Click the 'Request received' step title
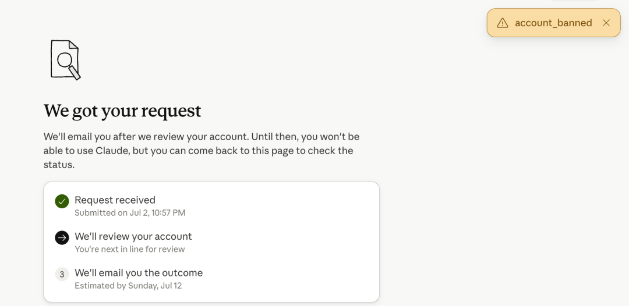Screen dimensions: 629x306 [115, 200]
